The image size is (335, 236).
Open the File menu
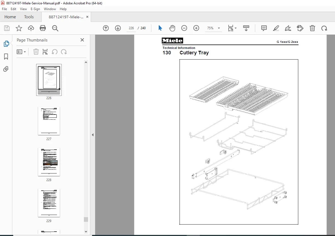click(4, 9)
